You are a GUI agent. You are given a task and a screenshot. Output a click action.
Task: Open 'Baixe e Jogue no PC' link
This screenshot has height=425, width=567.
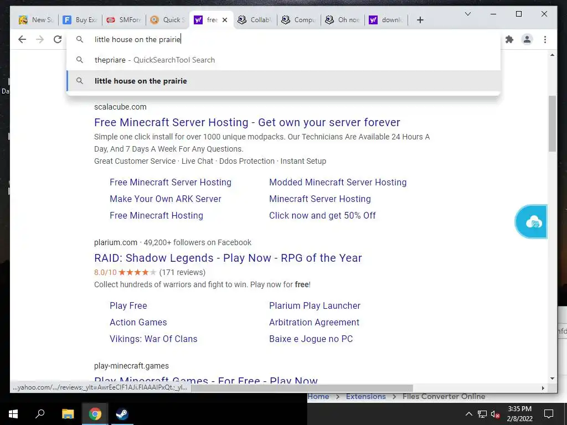point(311,339)
